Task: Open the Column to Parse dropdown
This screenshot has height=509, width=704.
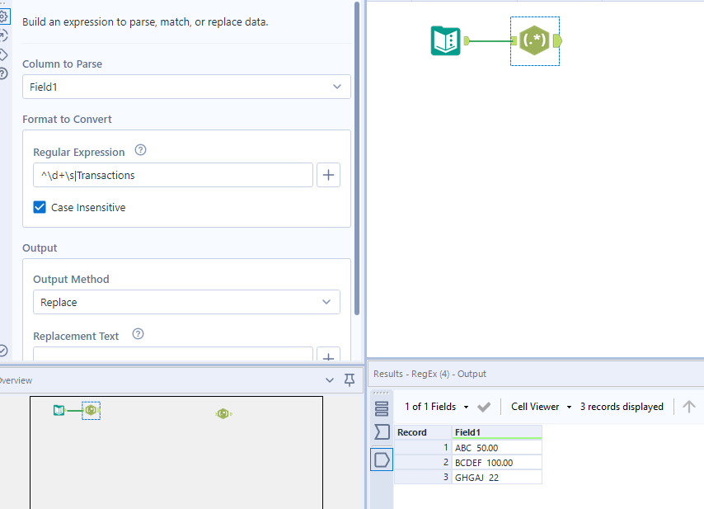Action: point(186,86)
